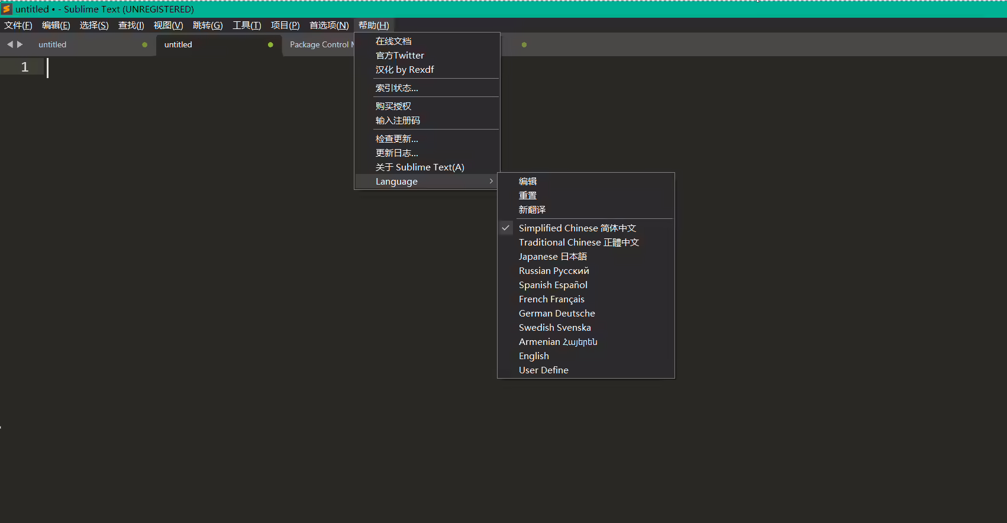The image size is (1007, 523).
Task: Open the 文件(F) file menu
Action: [x=18, y=25]
